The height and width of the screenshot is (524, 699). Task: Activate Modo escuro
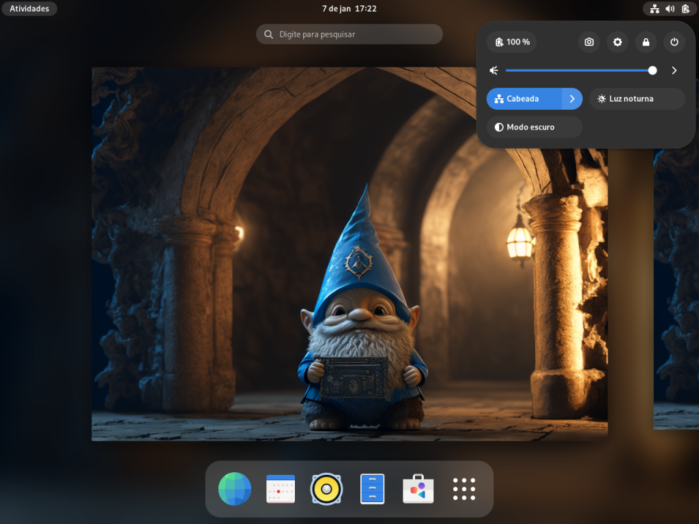(x=534, y=127)
